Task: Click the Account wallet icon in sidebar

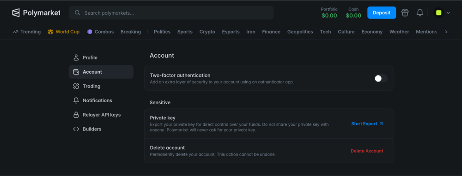Action: (76, 72)
